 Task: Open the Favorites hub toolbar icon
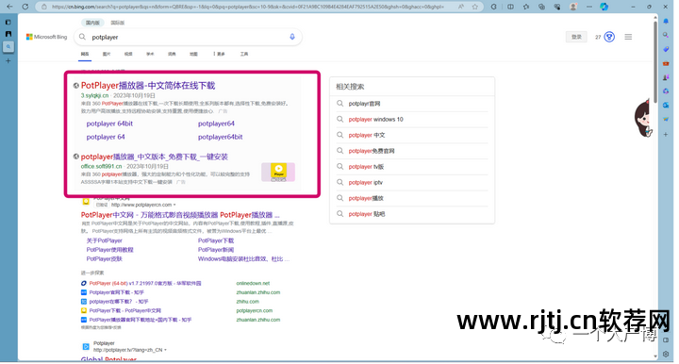pos(526,7)
